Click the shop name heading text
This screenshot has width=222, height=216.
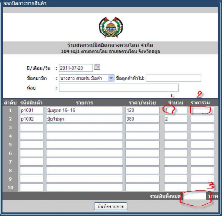tap(110, 45)
